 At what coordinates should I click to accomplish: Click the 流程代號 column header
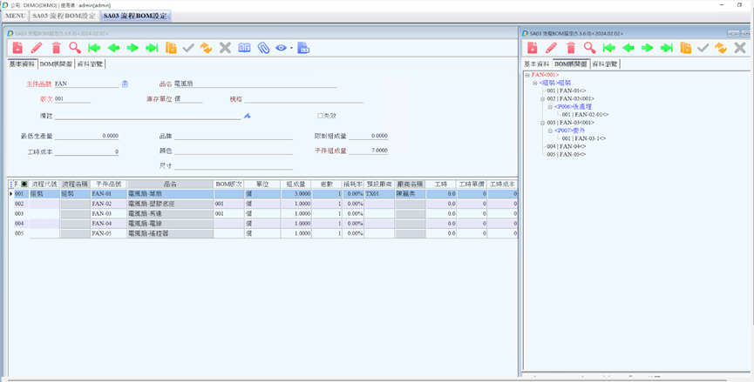(44, 184)
